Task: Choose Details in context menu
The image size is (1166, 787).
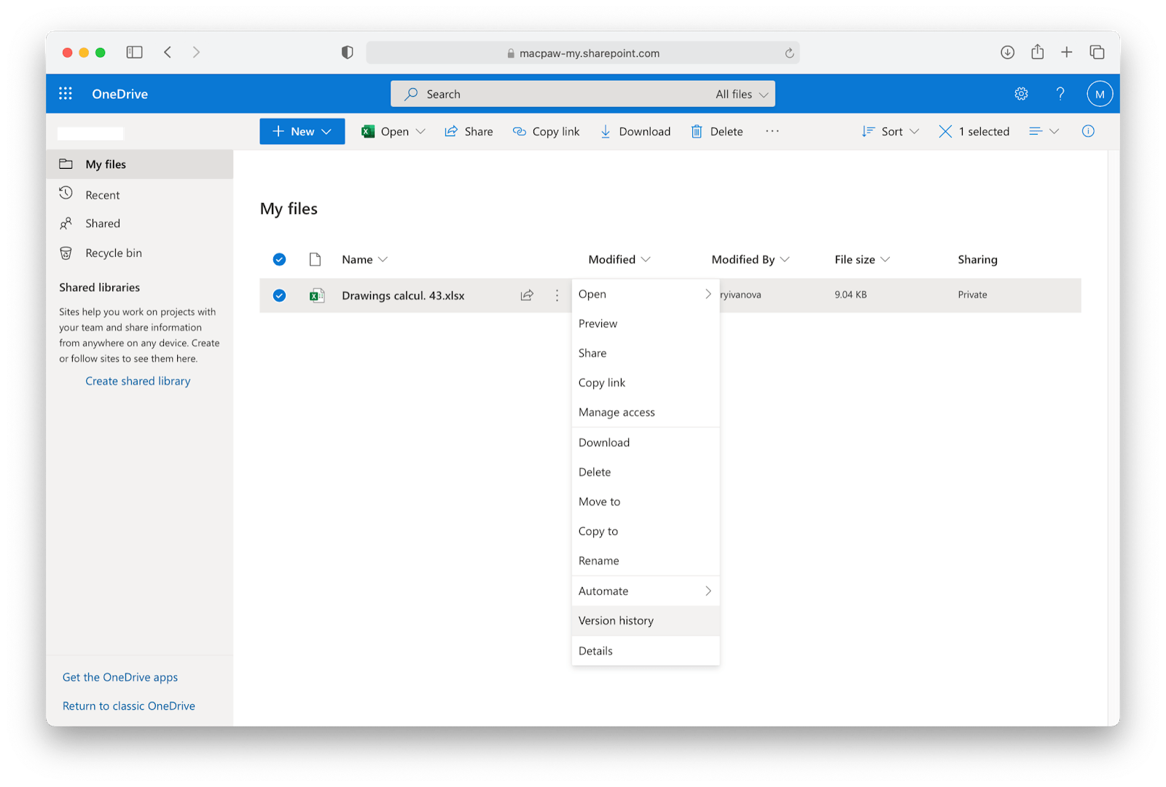Action: pos(646,651)
